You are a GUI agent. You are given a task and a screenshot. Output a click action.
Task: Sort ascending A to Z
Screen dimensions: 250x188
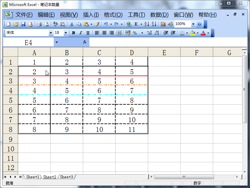coord(147,24)
